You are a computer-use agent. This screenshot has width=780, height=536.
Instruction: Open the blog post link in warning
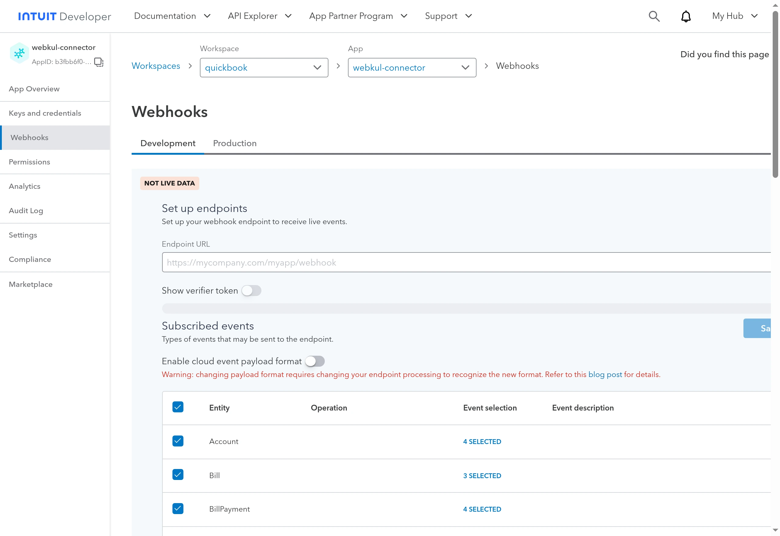coord(605,375)
